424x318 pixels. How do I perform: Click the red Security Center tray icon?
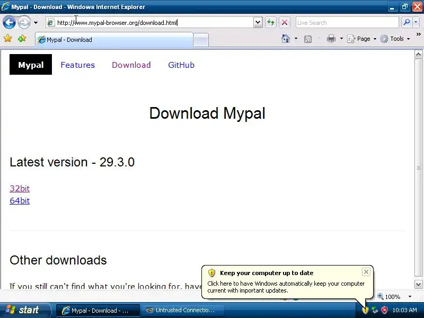coord(384,310)
